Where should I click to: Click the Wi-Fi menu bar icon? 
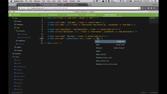pyautogui.click(x=121, y=1)
